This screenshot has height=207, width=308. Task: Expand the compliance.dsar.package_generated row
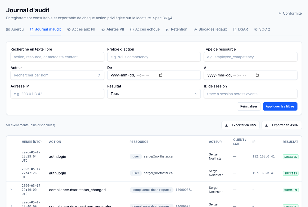click(11, 205)
